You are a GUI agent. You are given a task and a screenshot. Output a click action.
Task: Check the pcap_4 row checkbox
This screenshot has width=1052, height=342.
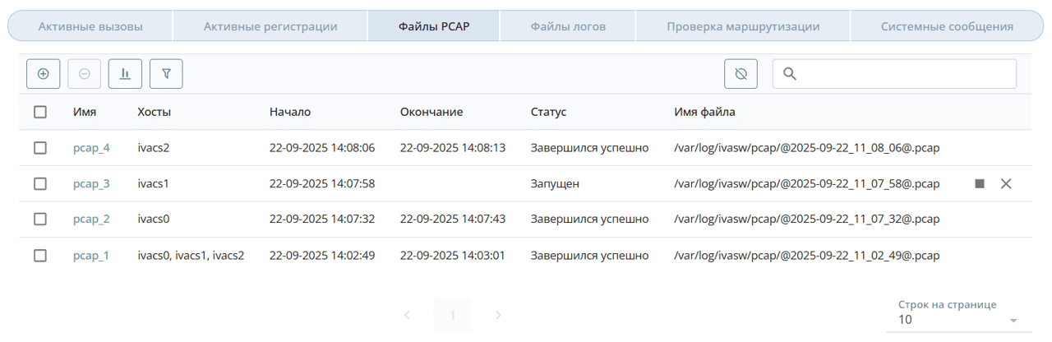click(40, 148)
